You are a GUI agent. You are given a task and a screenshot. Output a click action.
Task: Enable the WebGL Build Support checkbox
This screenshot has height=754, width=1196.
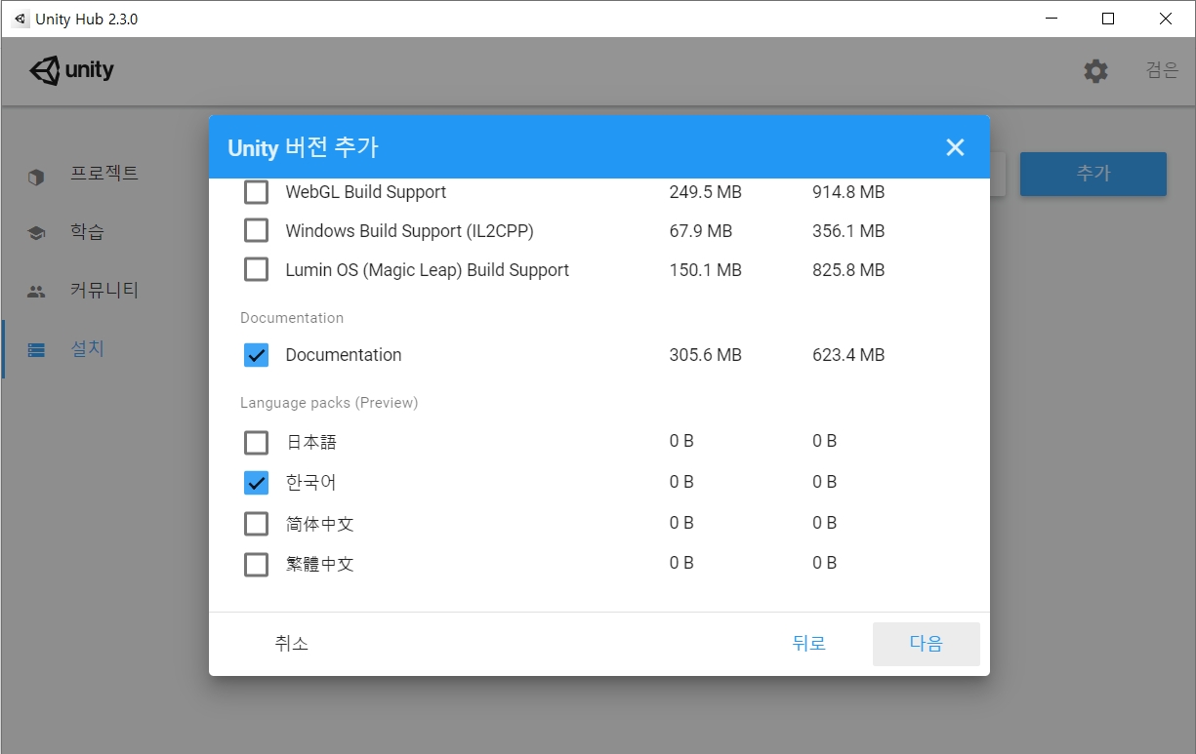pyautogui.click(x=256, y=192)
